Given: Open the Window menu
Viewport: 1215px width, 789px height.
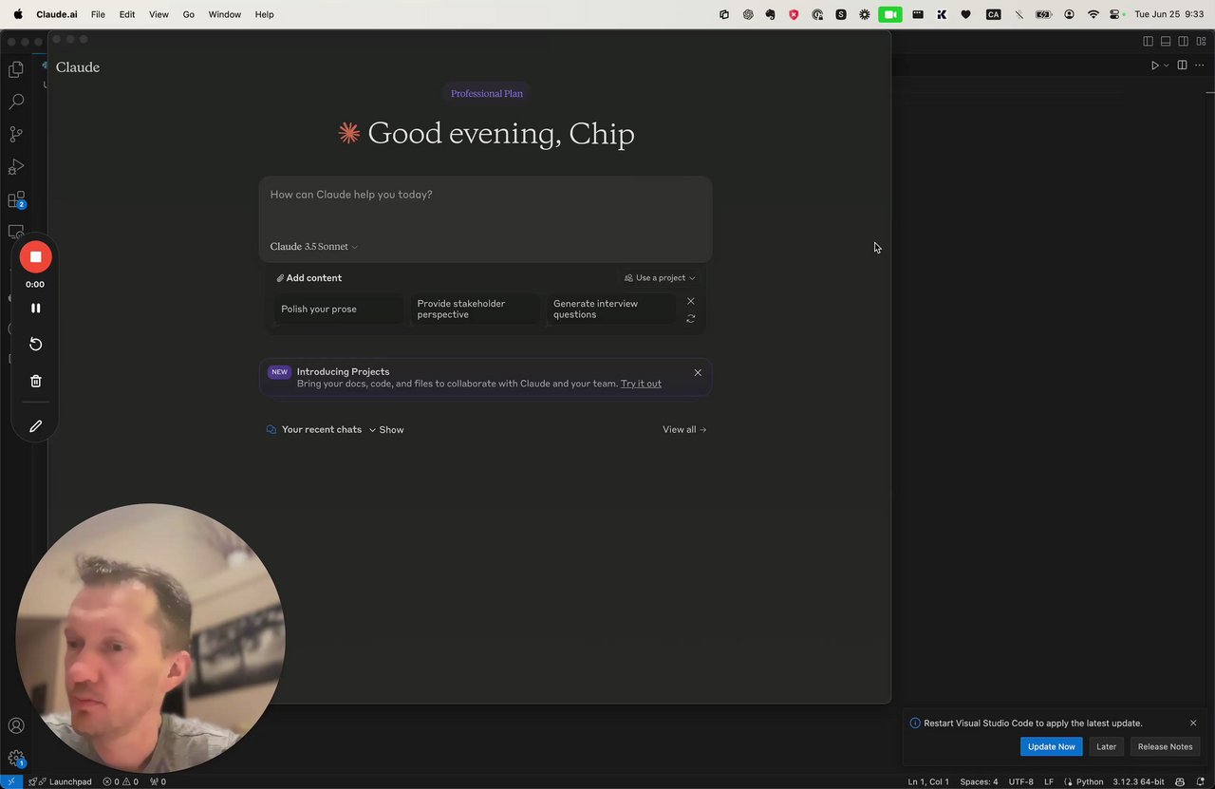Looking at the screenshot, I should click(x=224, y=14).
